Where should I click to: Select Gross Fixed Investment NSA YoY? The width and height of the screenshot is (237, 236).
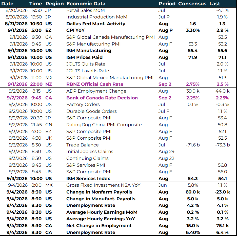coord(103,185)
